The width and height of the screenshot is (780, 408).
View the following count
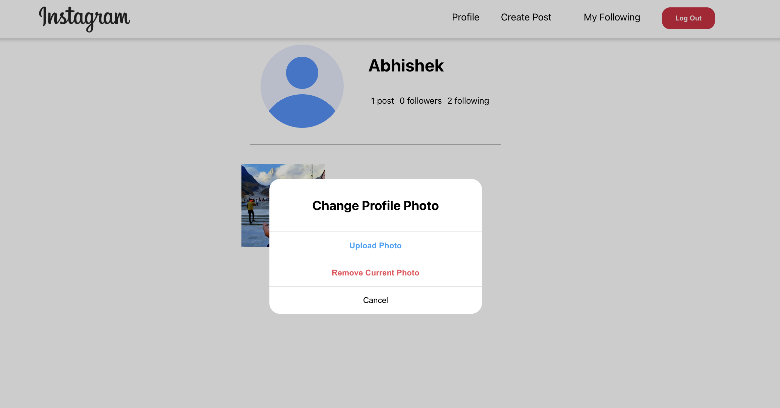click(468, 100)
